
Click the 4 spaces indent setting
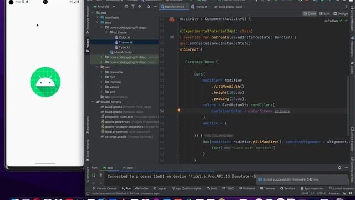(334, 193)
